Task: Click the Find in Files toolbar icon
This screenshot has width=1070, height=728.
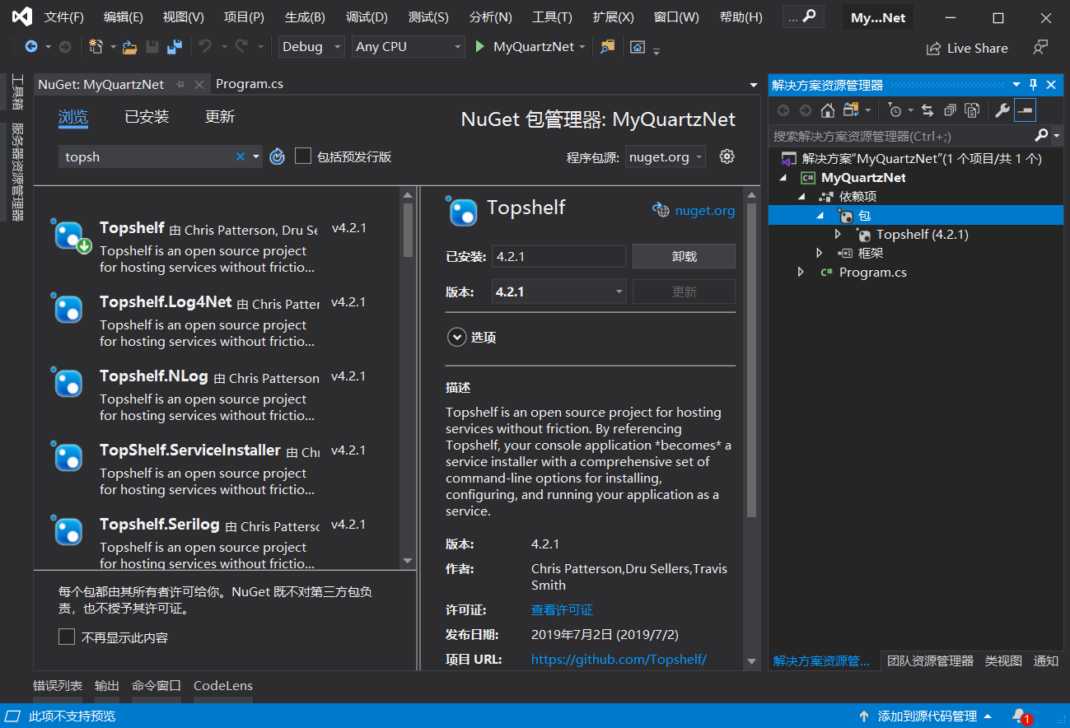Action: click(607, 47)
